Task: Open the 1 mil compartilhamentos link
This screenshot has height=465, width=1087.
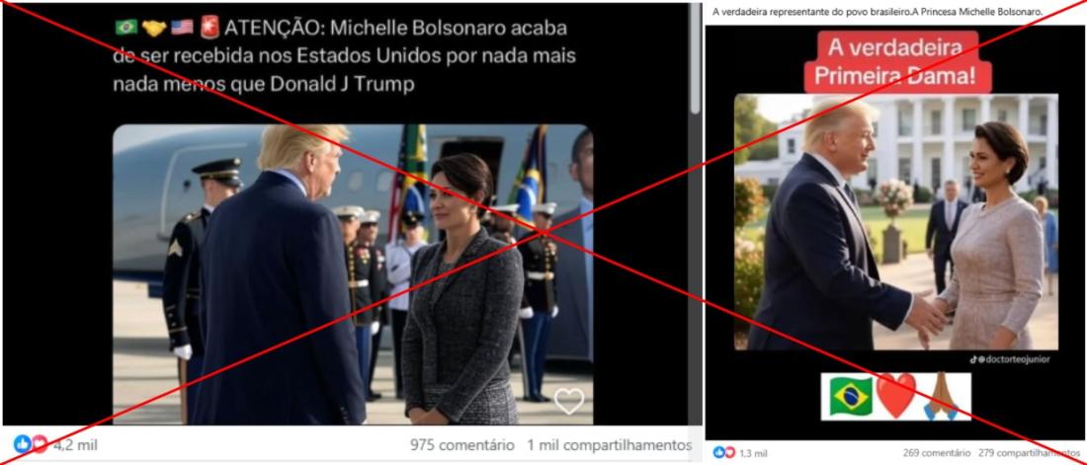Action: coord(610,444)
